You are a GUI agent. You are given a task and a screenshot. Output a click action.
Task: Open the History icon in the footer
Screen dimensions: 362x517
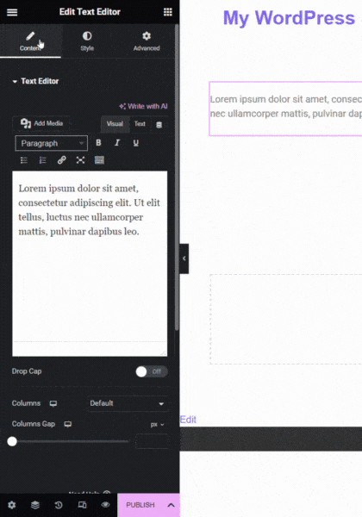(59, 505)
